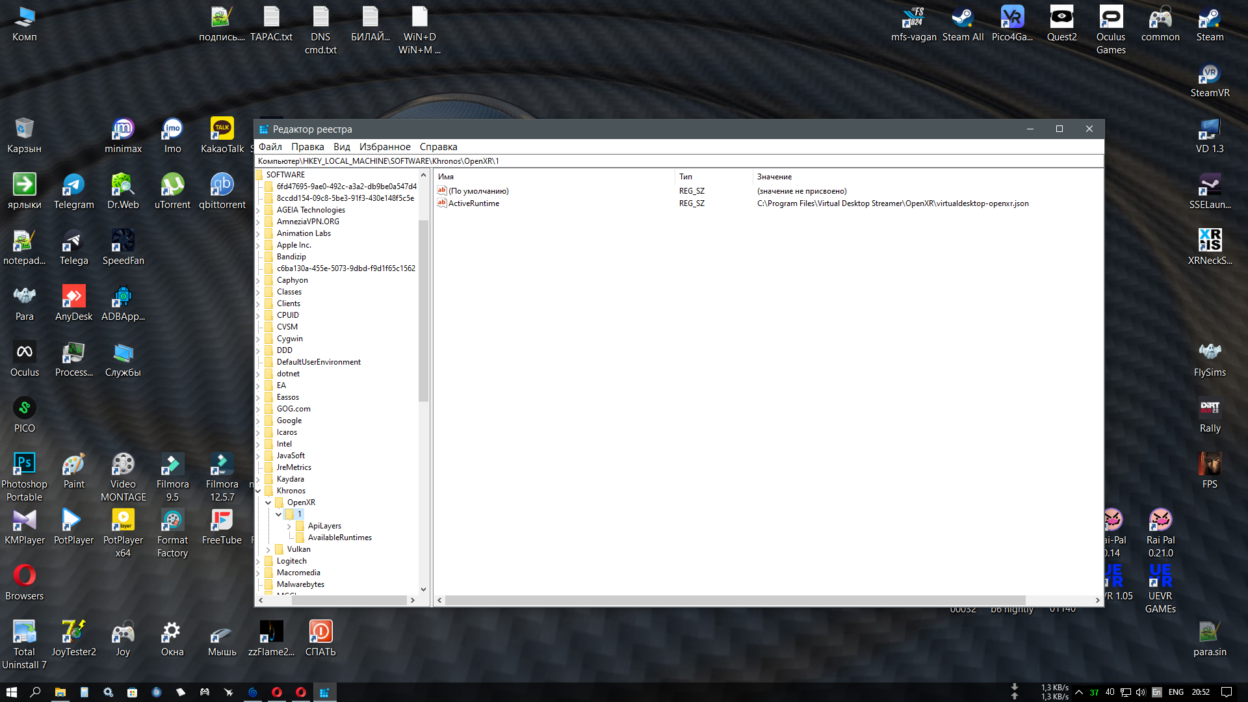The image size is (1248, 702).
Task: Select the PICO desktop icon
Action: pyautogui.click(x=24, y=415)
